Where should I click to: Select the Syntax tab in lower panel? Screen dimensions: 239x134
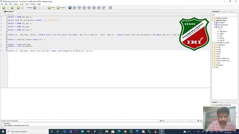click(215, 102)
